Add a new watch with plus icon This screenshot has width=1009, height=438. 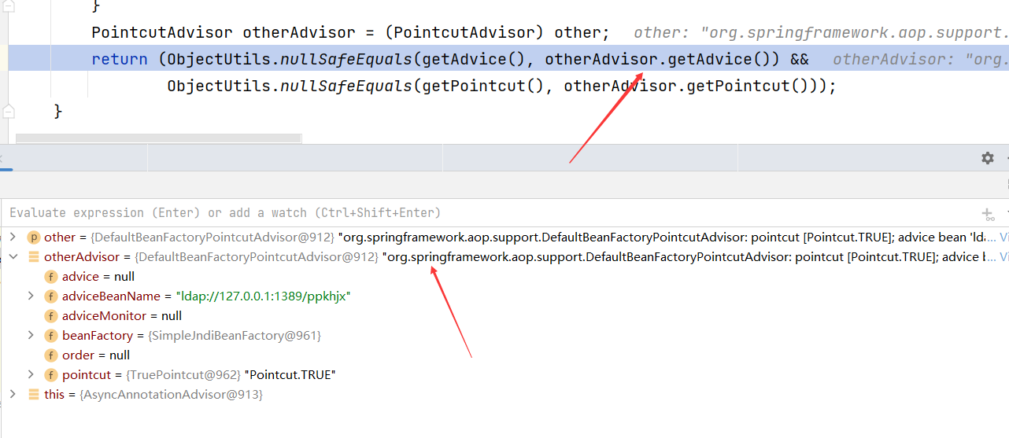988,213
